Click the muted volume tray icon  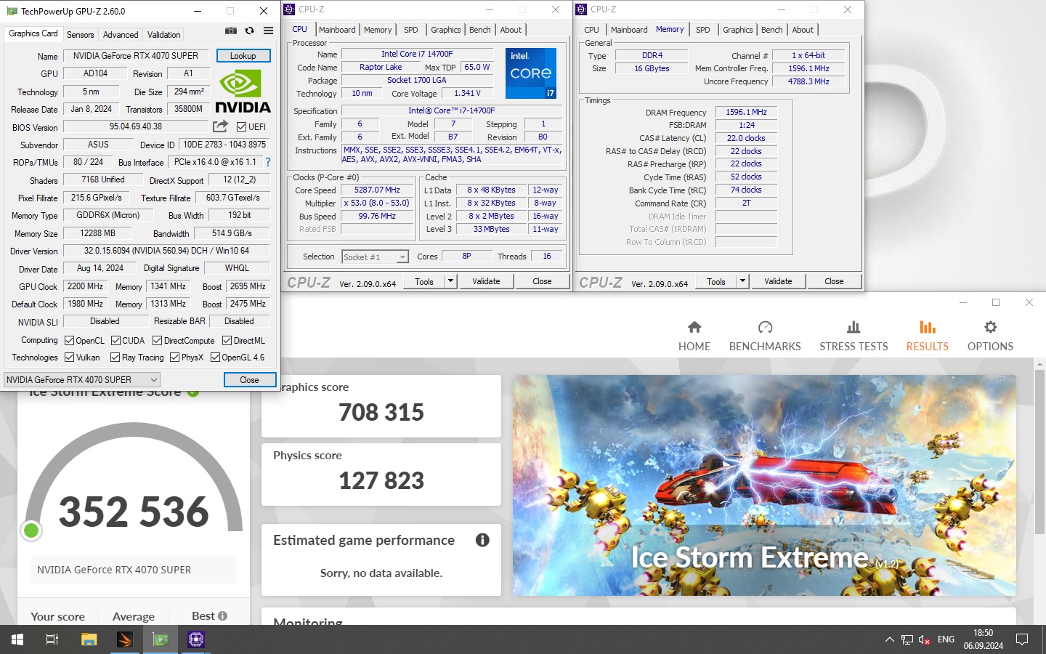point(925,639)
